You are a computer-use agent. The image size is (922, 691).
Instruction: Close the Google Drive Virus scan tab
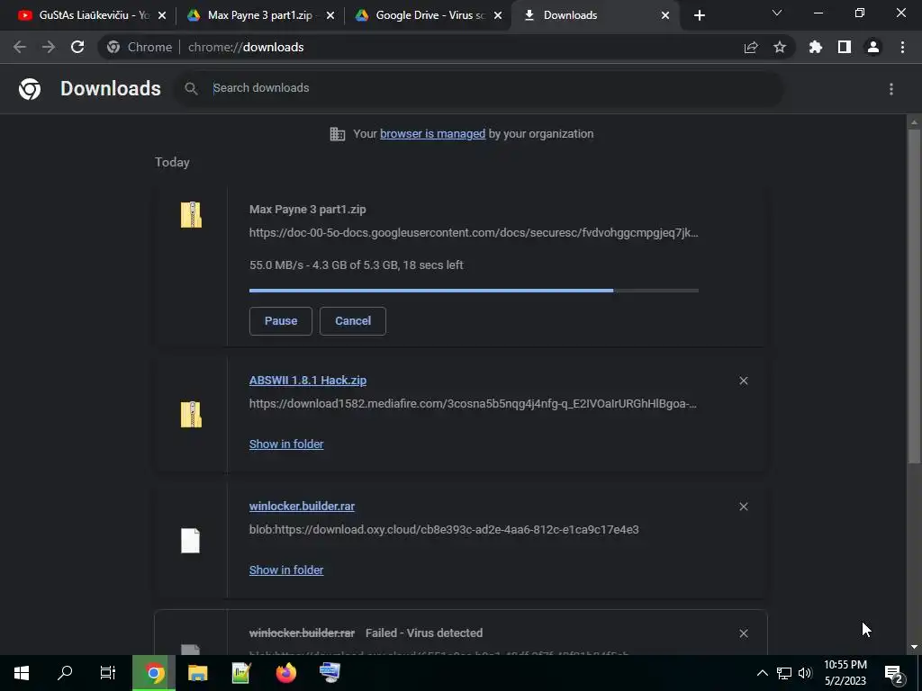point(498,15)
